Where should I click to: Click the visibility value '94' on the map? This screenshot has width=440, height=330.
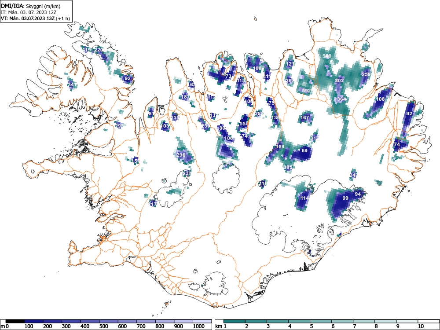[358, 194]
